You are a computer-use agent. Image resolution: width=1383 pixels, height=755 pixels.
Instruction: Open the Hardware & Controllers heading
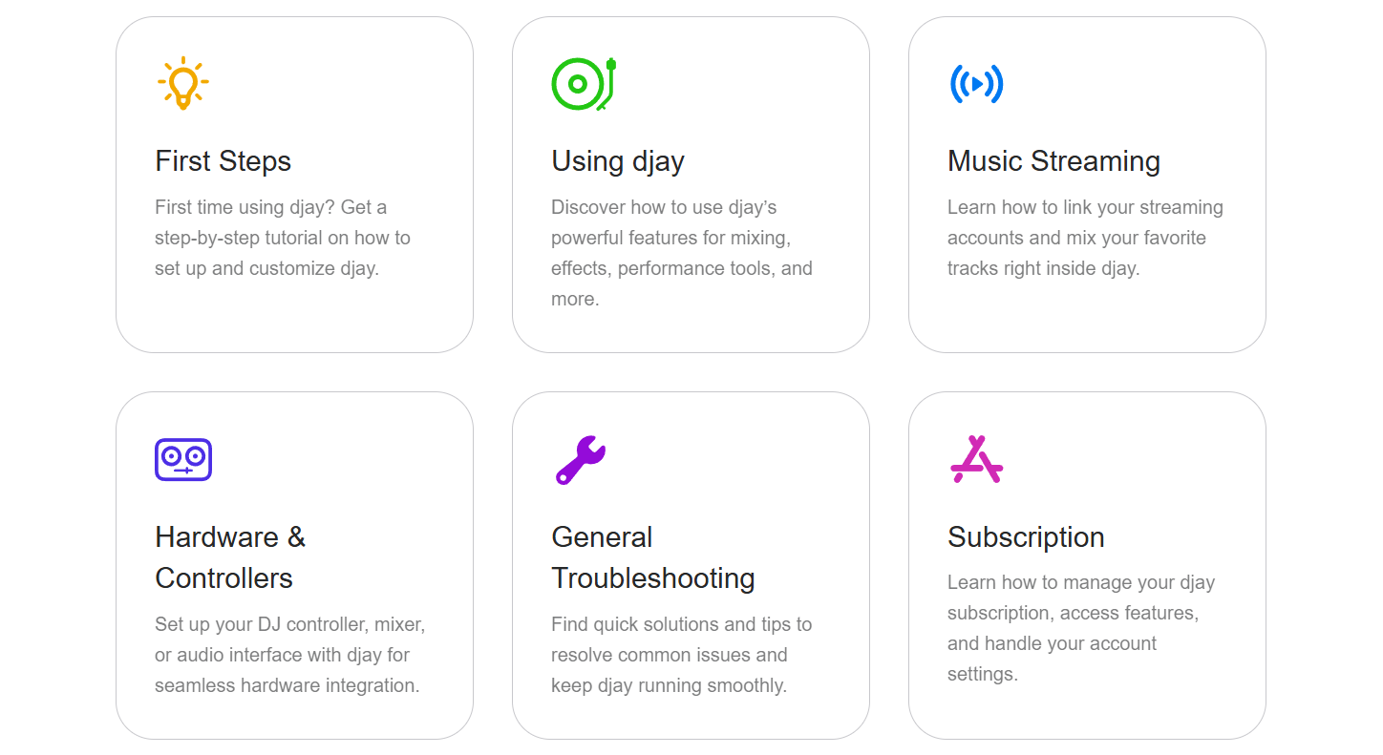(x=229, y=557)
